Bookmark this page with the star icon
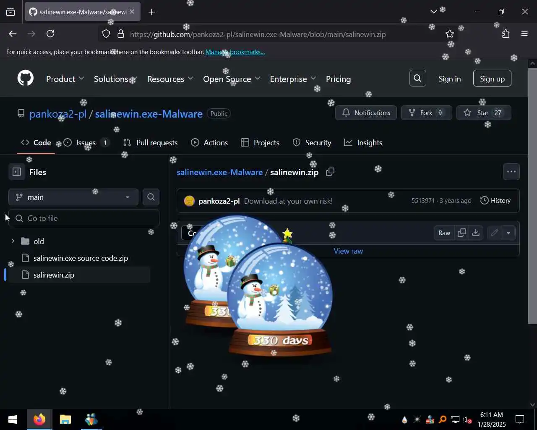The image size is (537, 430). pos(450,34)
